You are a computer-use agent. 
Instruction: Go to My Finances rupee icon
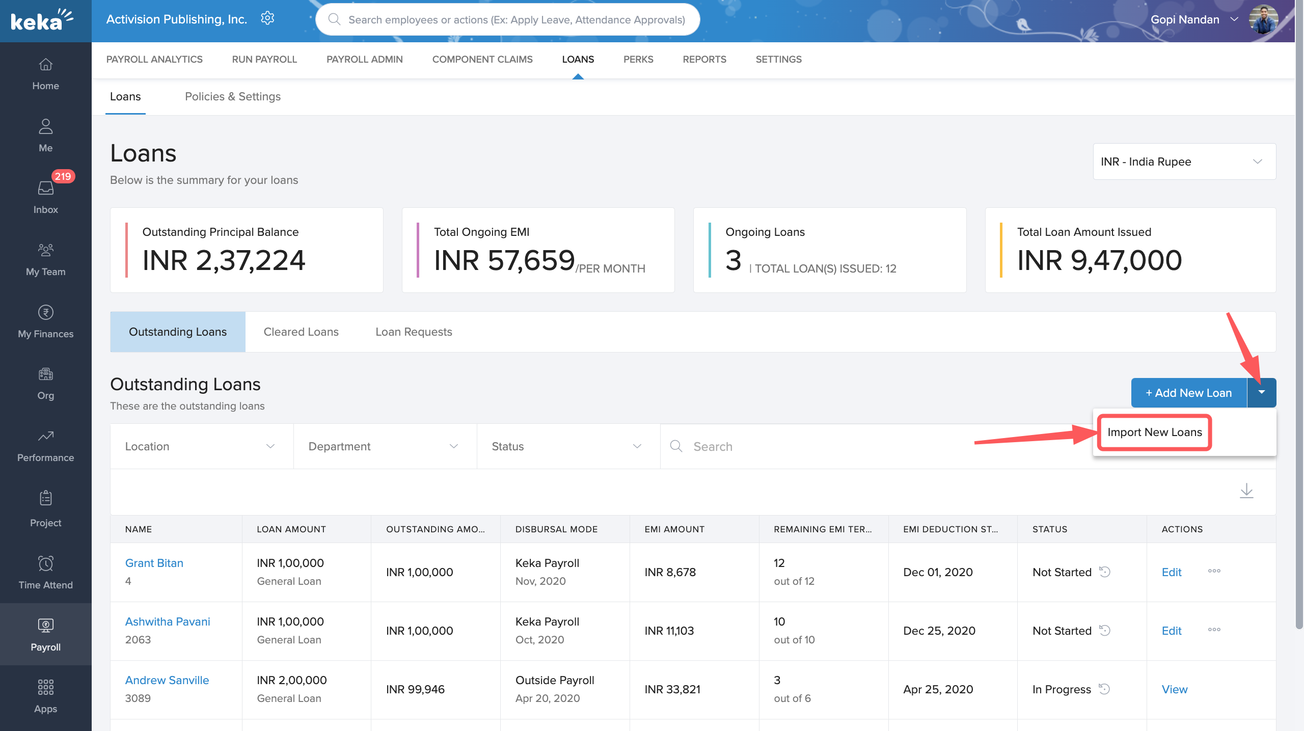[x=45, y=313]
